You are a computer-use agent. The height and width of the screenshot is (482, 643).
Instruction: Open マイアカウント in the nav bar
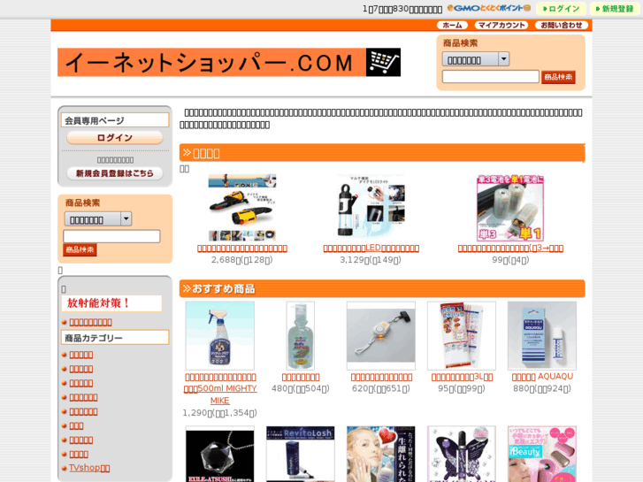501,25
